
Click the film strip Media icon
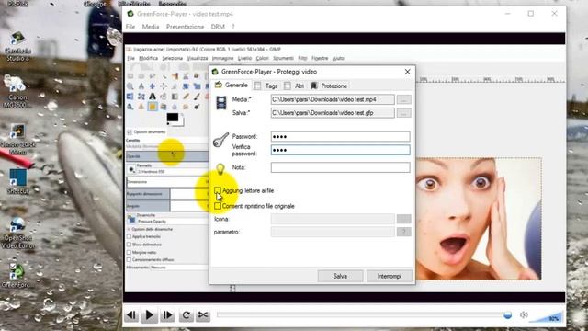(221, 103)
